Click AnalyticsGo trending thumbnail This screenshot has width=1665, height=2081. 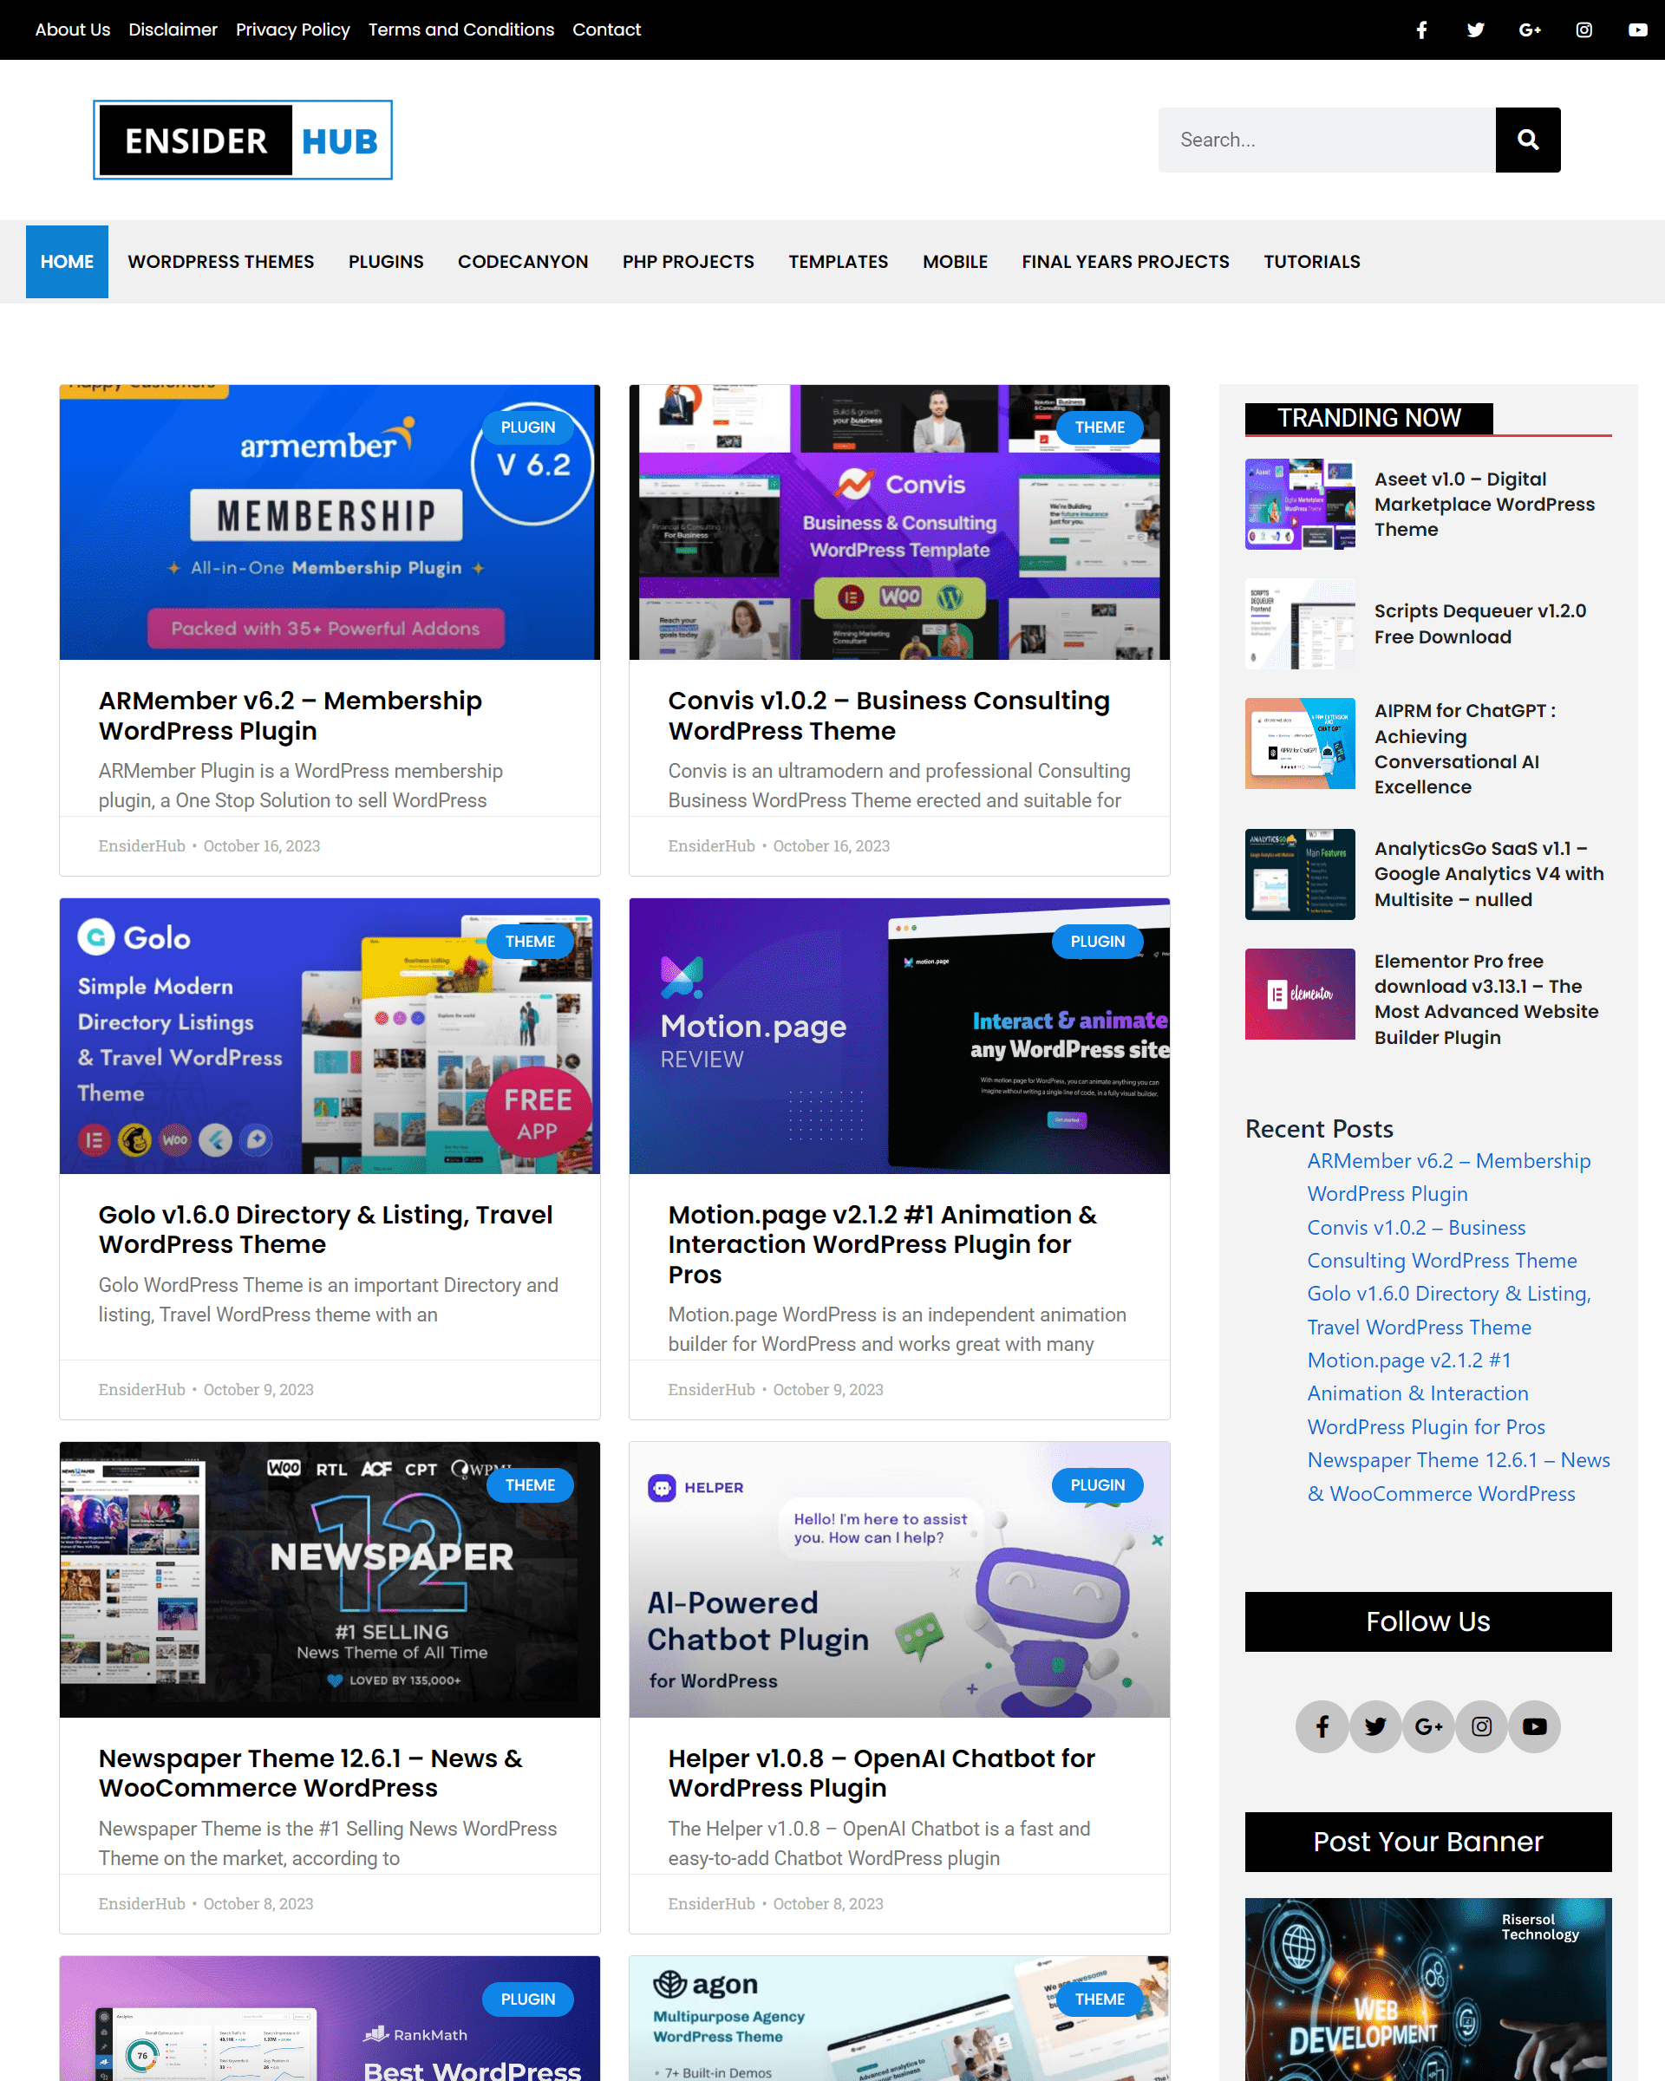[x=1300, y=875]
